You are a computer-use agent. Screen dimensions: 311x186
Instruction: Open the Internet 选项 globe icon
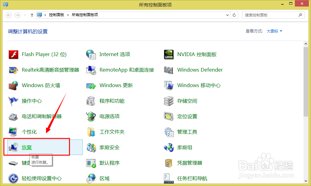91,54
